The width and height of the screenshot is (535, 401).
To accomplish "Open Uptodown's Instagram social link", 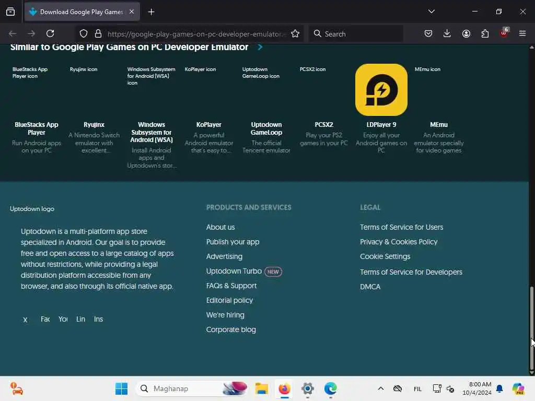I will coord(98,319).
